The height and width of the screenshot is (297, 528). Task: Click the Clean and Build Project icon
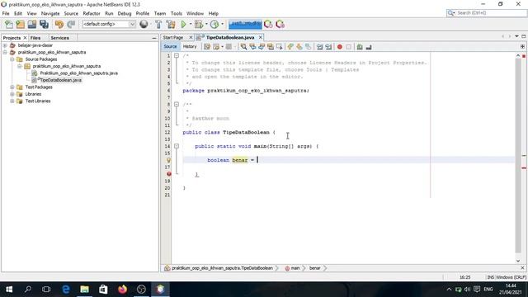coord(171,24)
